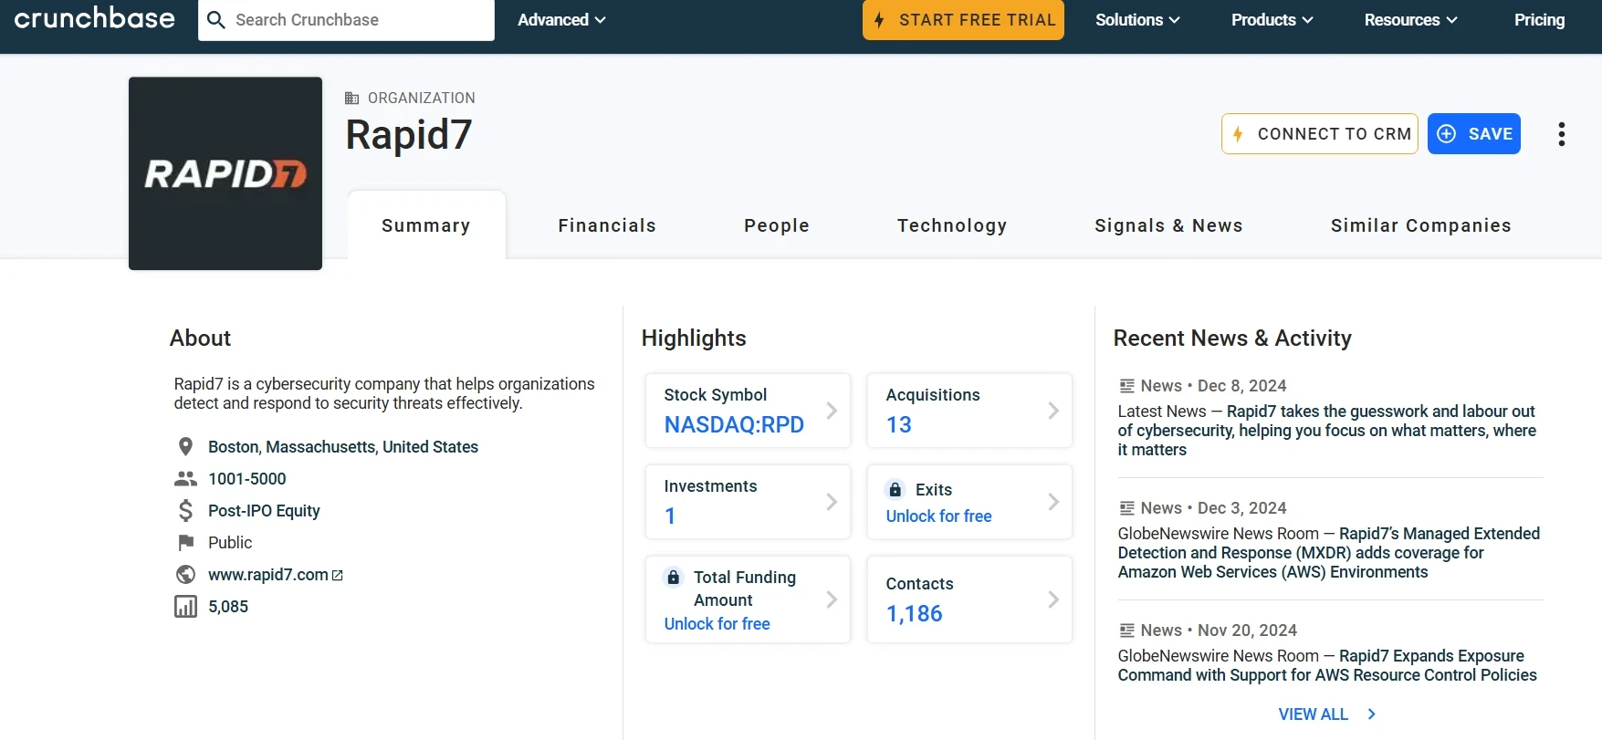This screenshot has height=740, width=1602.
Task: Click the 1001-5000 employee count
Action: coord(246,479)
